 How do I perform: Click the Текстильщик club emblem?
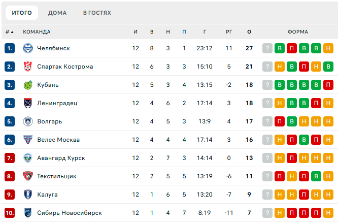coord(28,176)
